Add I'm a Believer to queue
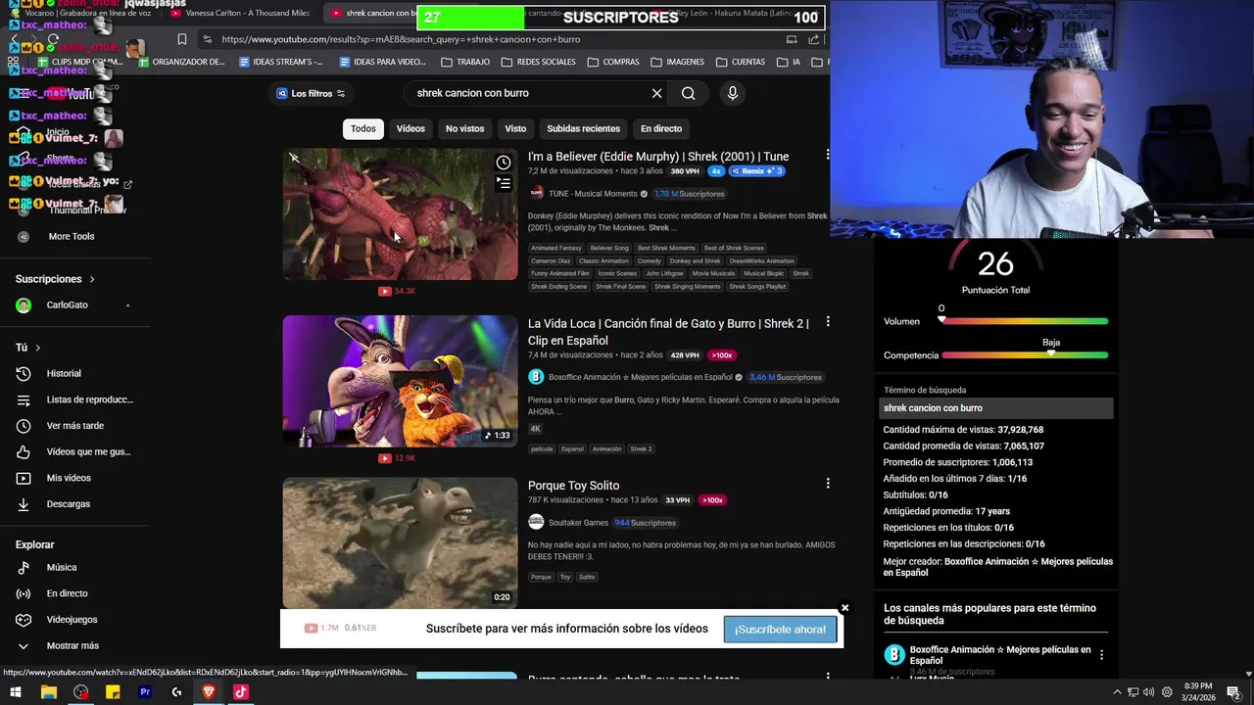The width and height of the screenshot is (1254, 705). coord(504,183)
